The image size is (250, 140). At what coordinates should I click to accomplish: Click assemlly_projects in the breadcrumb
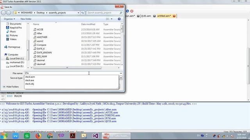coord(57,13)
